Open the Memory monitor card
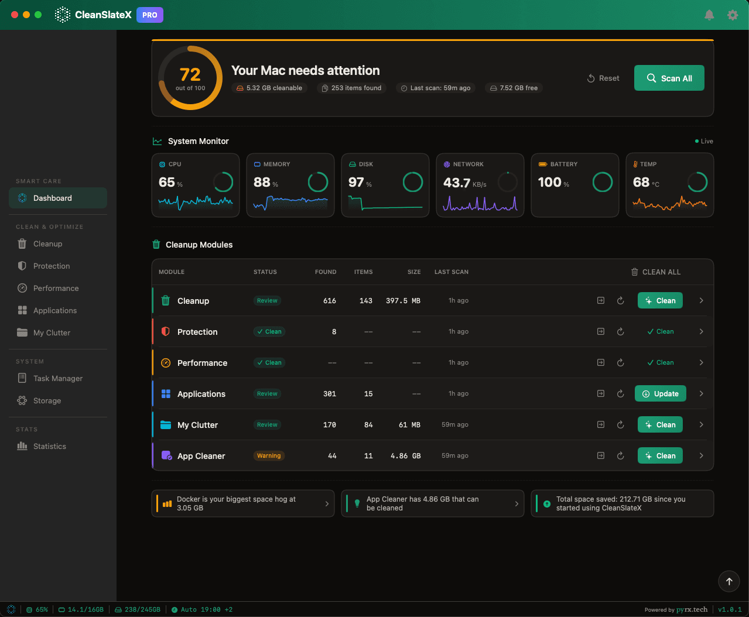 click(x=290, y=185)
